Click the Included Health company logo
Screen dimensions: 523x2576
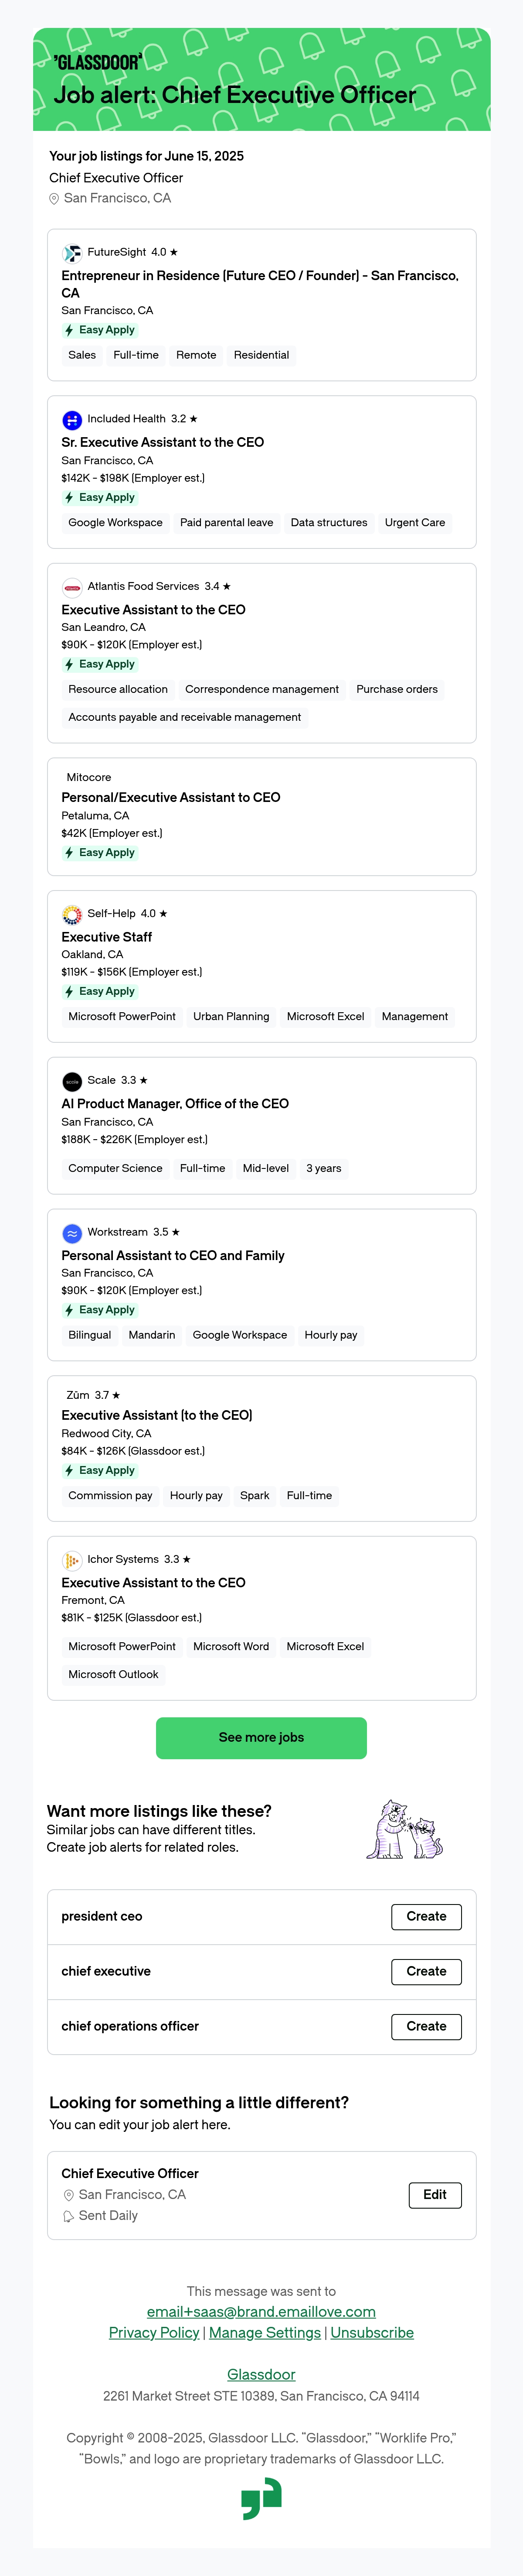click(x=72, y=420)
